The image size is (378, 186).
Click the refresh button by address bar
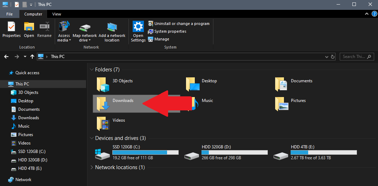coord(333,57)
